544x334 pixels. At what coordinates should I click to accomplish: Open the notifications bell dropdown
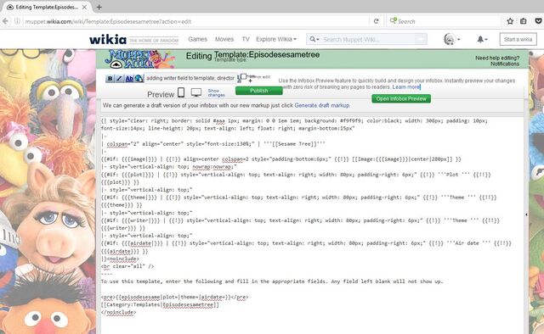pyautogui.click(x=482, y=40)
